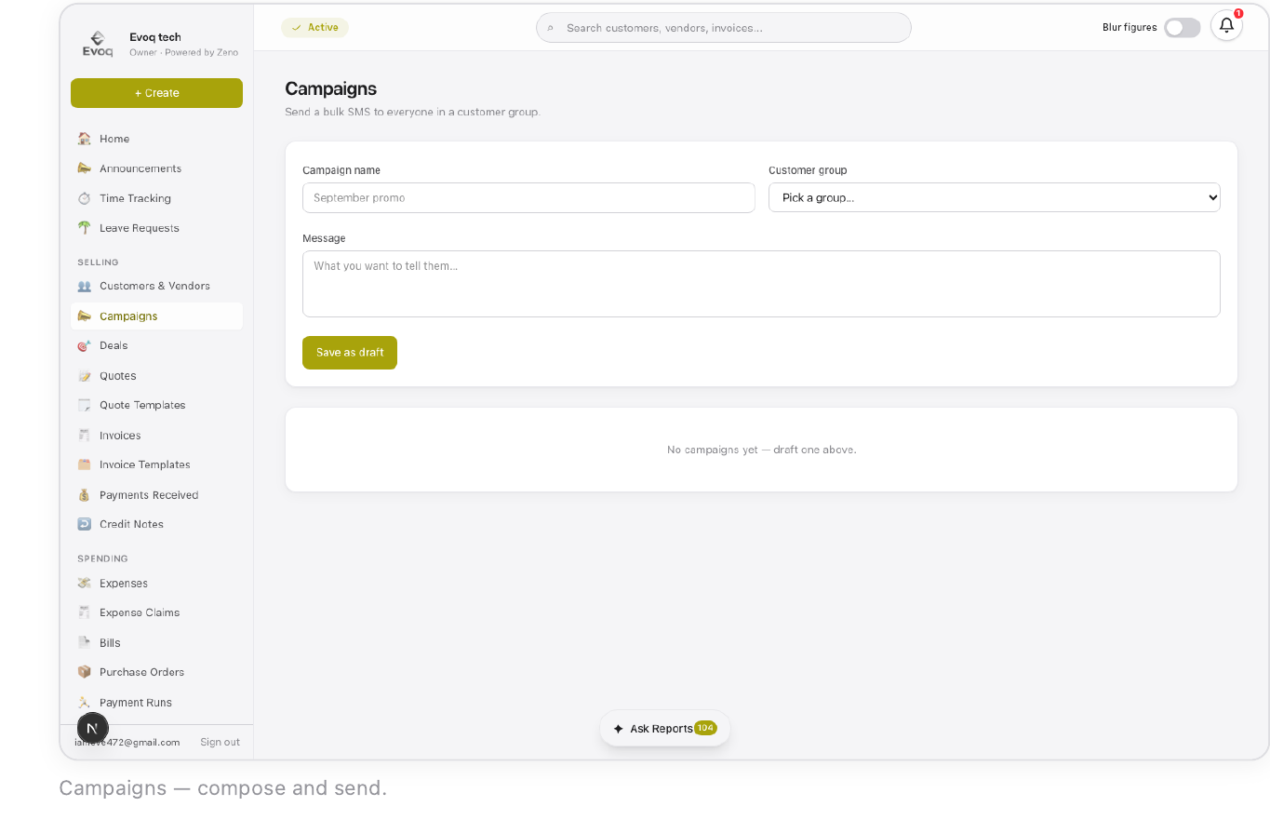1270x820 pixels.
Task: Click the Deals target icon
Action: coord(85,345)
